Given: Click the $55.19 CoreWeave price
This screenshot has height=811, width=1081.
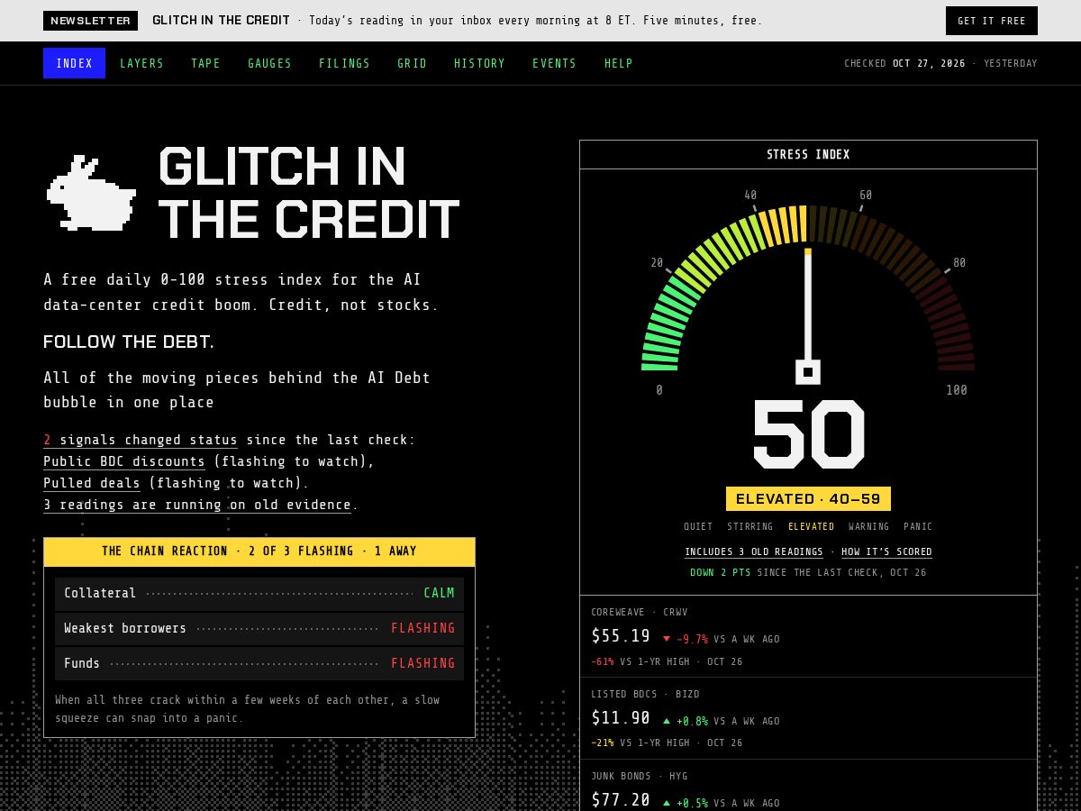Looking at the screenshot, I should pyautogui.click(x=621, y=636).
